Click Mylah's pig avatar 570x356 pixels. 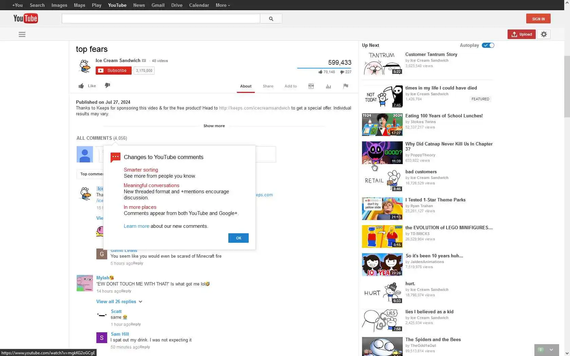pos(85,283)
